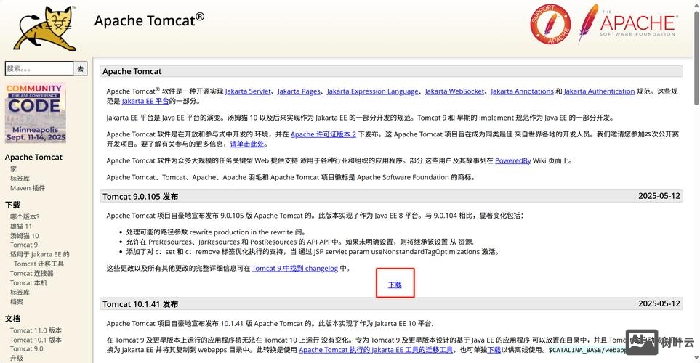Open the PoweredBy wiki link
Image resolution: width=700 pixels, height=363 pixels.
tap(513, 160)
